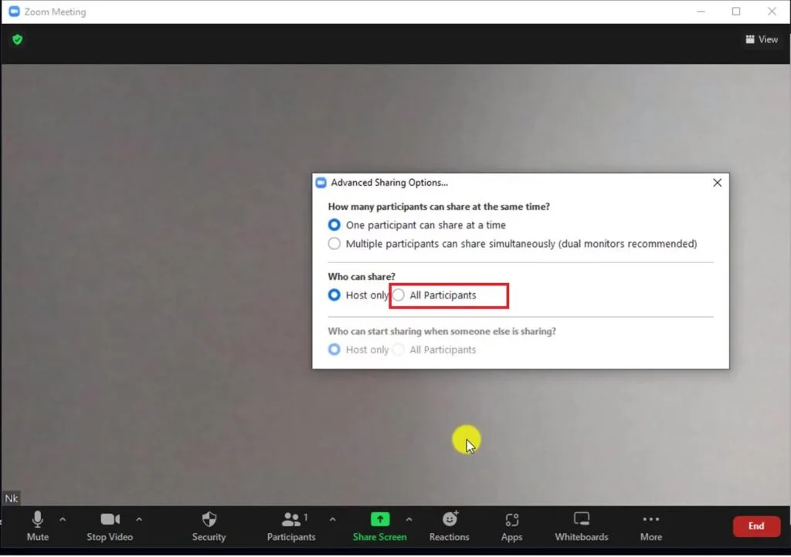The height and width of the screenshot is (557, 791).
Task: Select All Participants under Who can share
Action: [399, 295]
